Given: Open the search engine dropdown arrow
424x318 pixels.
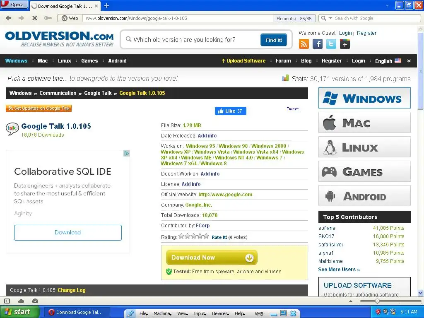Looking at the screenshot, I should (x=330, y=18).
